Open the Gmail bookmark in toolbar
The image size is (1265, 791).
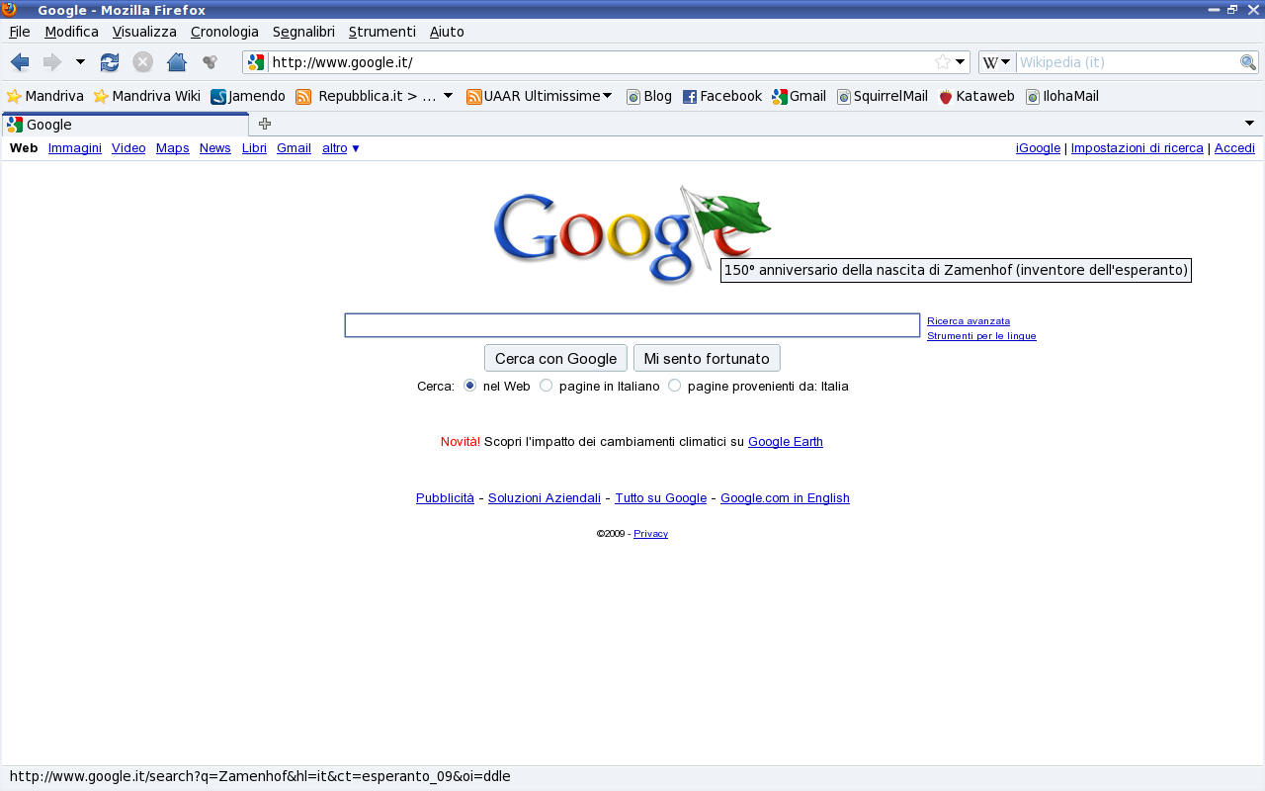click(800, 96)
